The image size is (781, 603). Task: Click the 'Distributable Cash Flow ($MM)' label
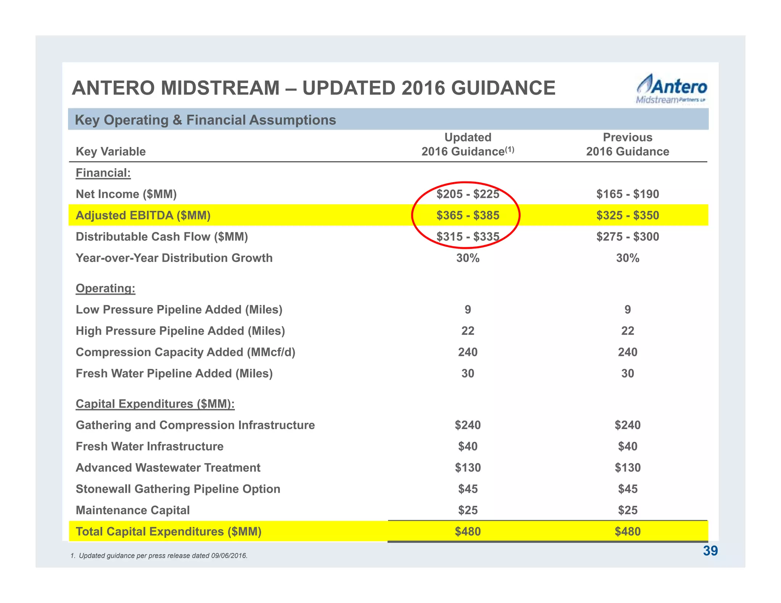tap(162, 237)
